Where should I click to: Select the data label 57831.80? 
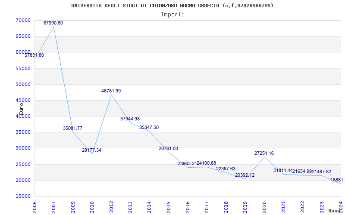click(34, 55)
